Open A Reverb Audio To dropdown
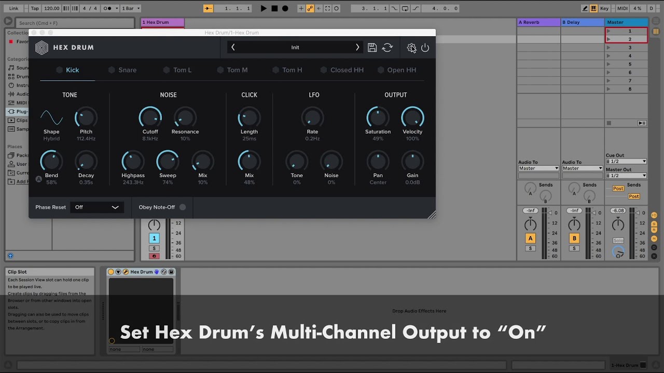The width and height of the screenshot is (664, 373). point(538,168)
